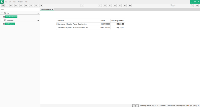This screenshot has height=107, width=200.
Task: Click the 173 words document info
Action: (173, 6)
